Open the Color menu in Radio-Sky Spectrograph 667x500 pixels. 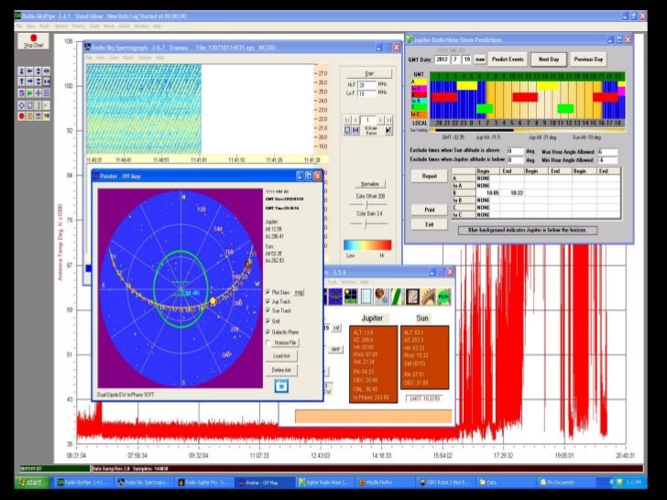(114, 58)
